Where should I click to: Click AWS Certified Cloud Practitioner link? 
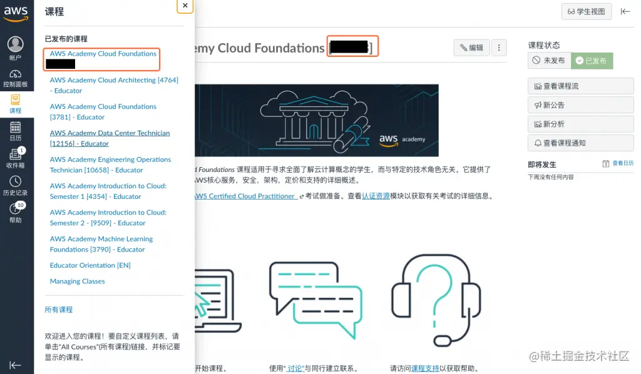245,196
